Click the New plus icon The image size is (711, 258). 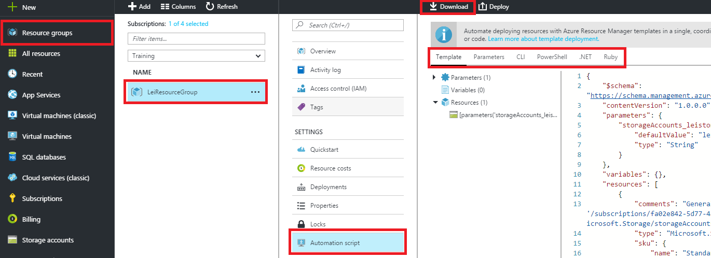click(x=12, y=7)
